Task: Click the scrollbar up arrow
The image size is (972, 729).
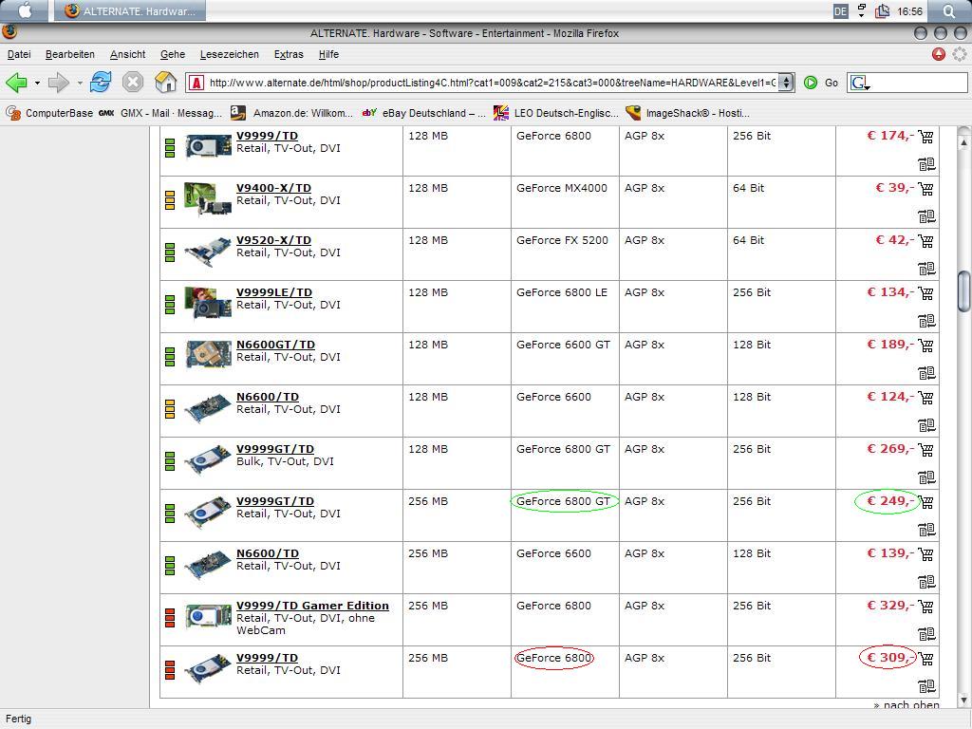Action: (x=963, y=142)
